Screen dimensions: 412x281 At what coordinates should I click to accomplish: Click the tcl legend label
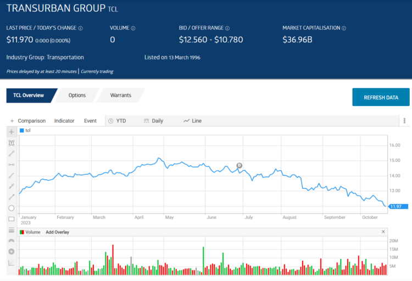[x=28, y=131]
